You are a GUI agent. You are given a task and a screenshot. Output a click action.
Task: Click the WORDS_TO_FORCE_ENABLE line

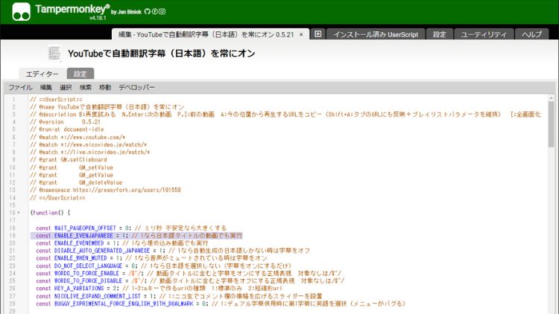point(189,273)
